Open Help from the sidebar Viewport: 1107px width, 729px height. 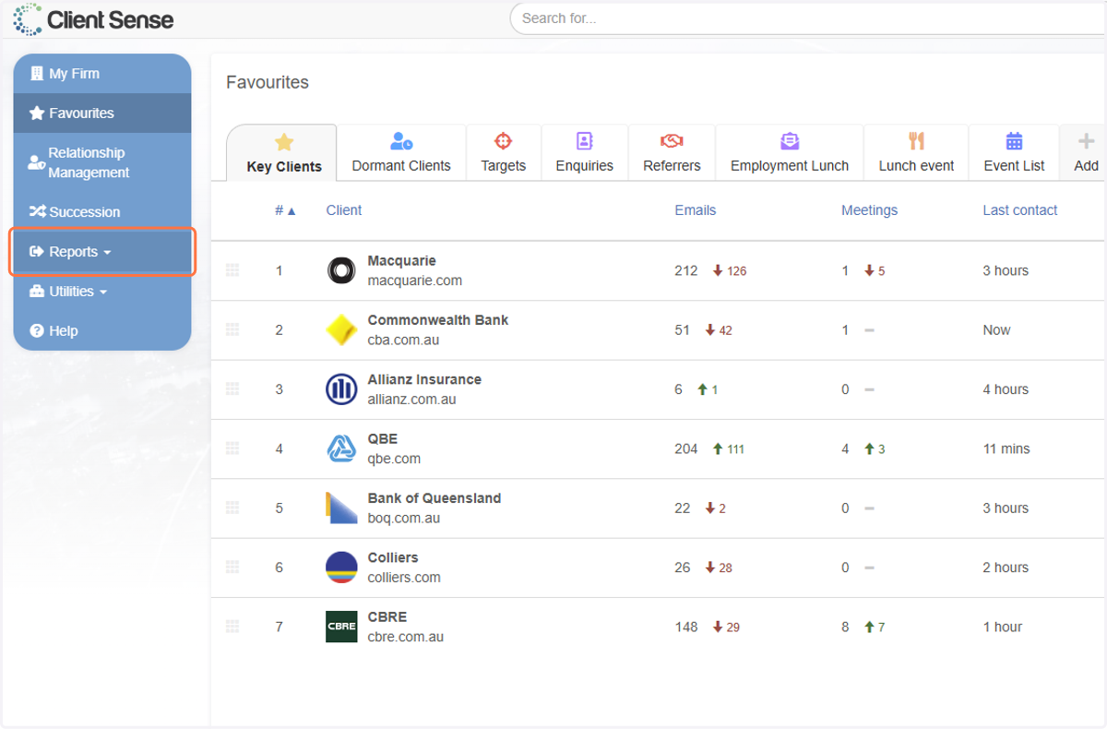[x=102, y=331]
